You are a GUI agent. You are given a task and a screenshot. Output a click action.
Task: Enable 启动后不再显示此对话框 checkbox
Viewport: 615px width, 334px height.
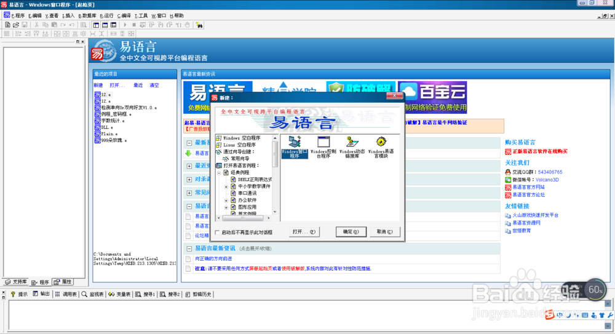217,233
